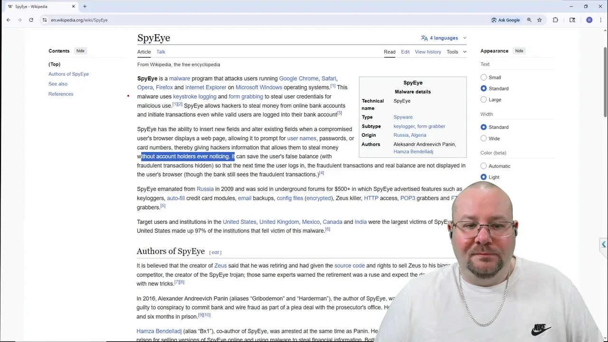The height and width of the screenshot is (342, 608).
Task: Open the source code link
Action: tap(350, 266)
